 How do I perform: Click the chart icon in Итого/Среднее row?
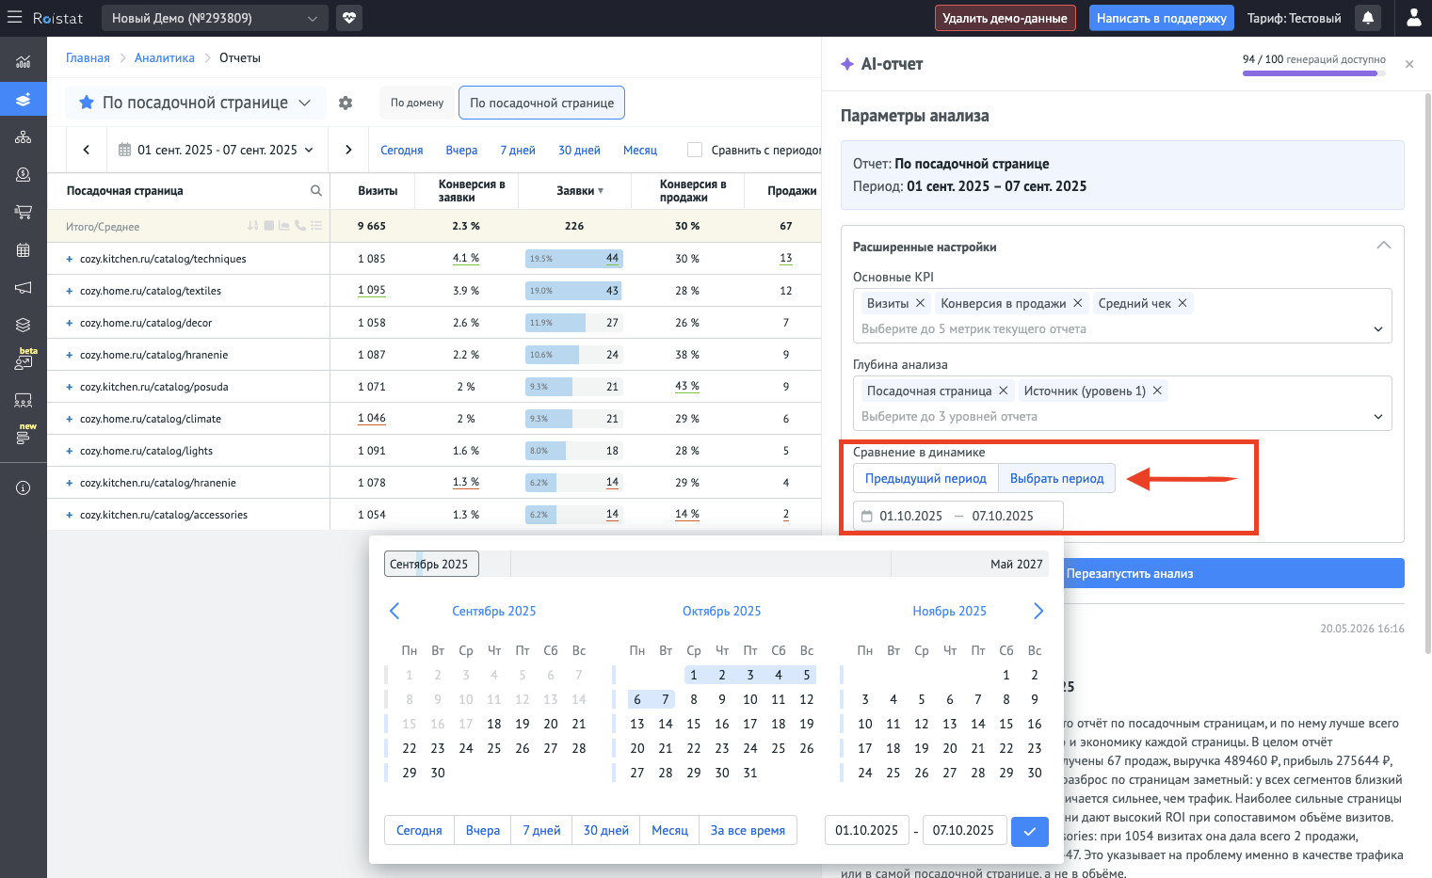pos(283,226)
